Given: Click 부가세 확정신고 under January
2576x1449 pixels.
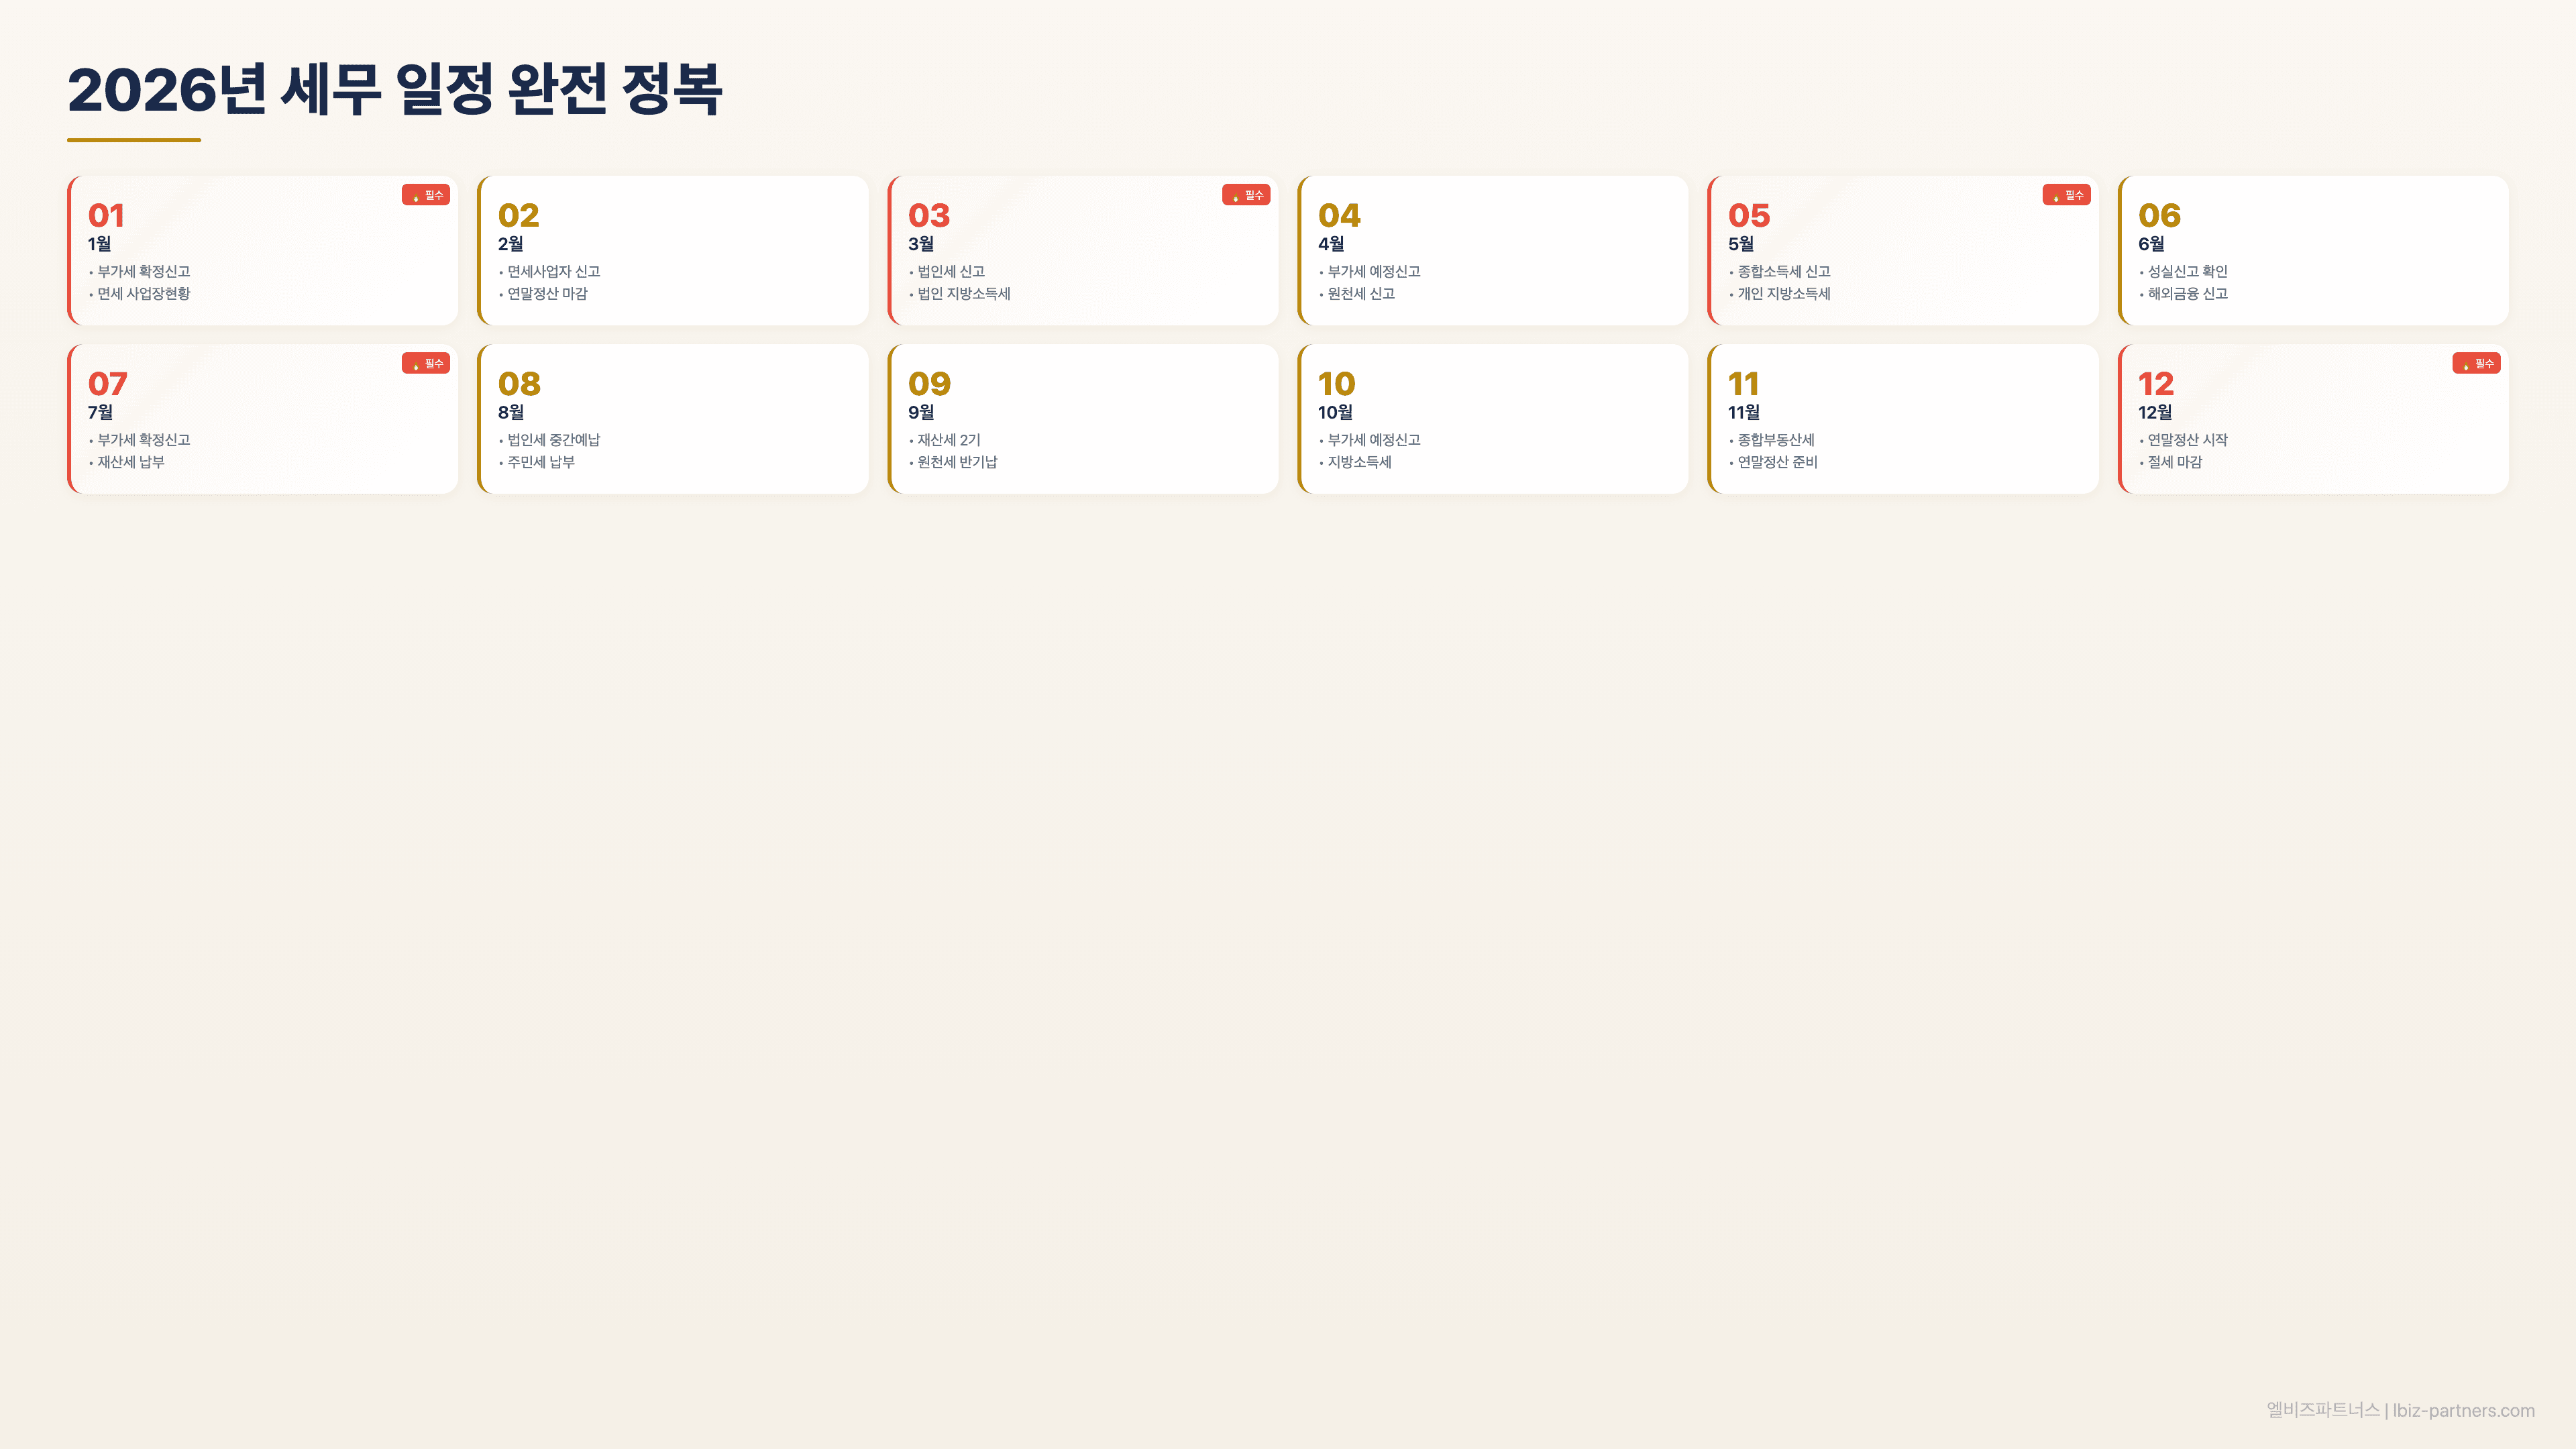Looking at the screenshot, I should (x=143, y=271).
